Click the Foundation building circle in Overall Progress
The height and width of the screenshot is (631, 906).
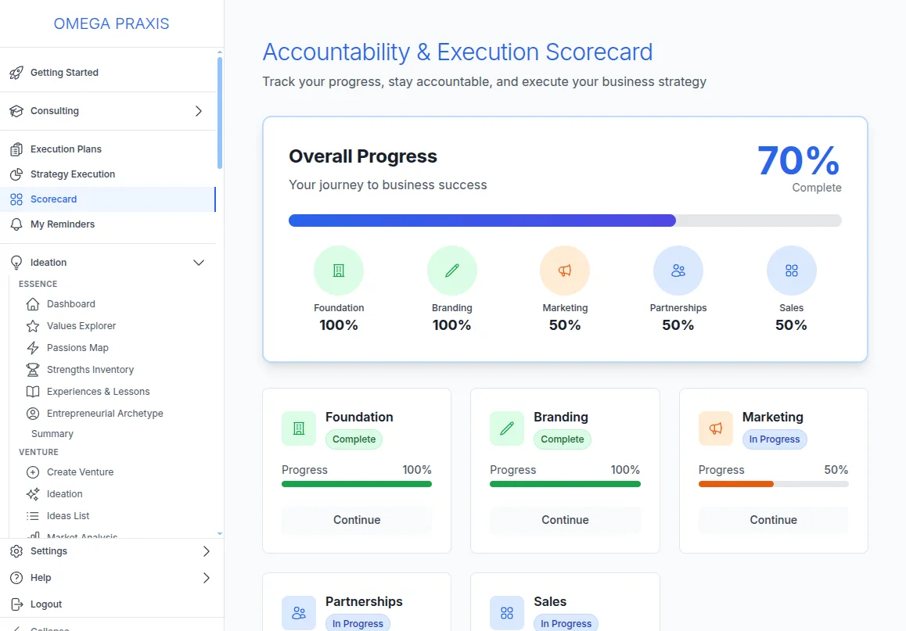(339, 271)
